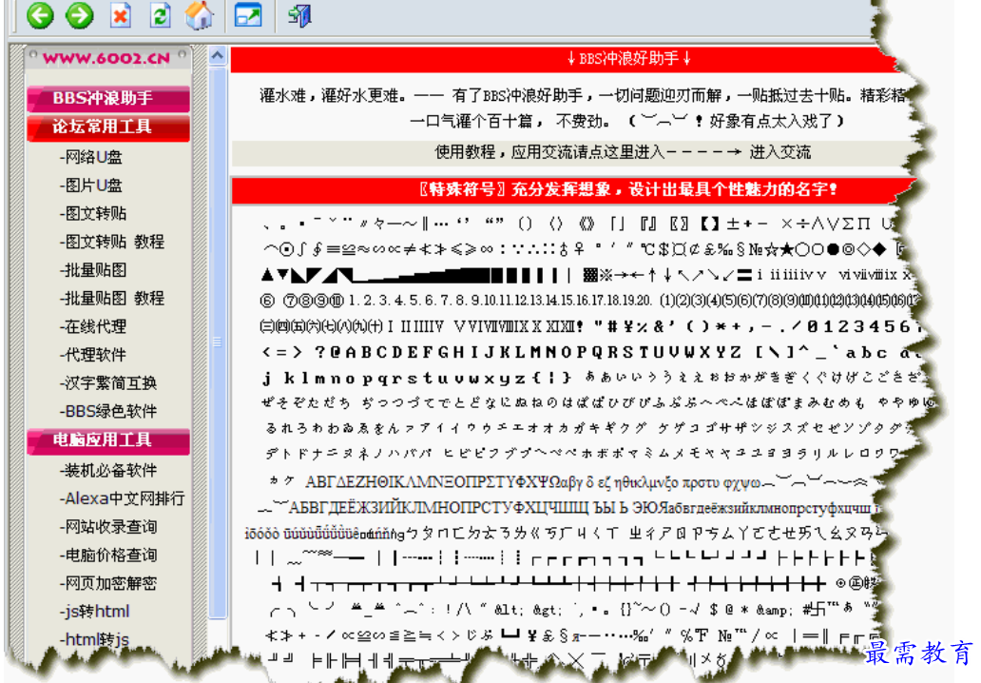981x683 pixels.
Task: Click the Stop loading icon
Action: click(119, 16)
